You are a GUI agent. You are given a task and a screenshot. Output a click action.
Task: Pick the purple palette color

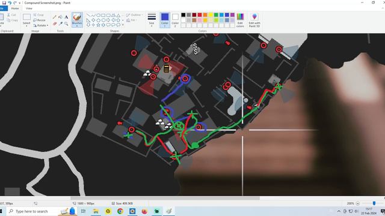(232, 15)
